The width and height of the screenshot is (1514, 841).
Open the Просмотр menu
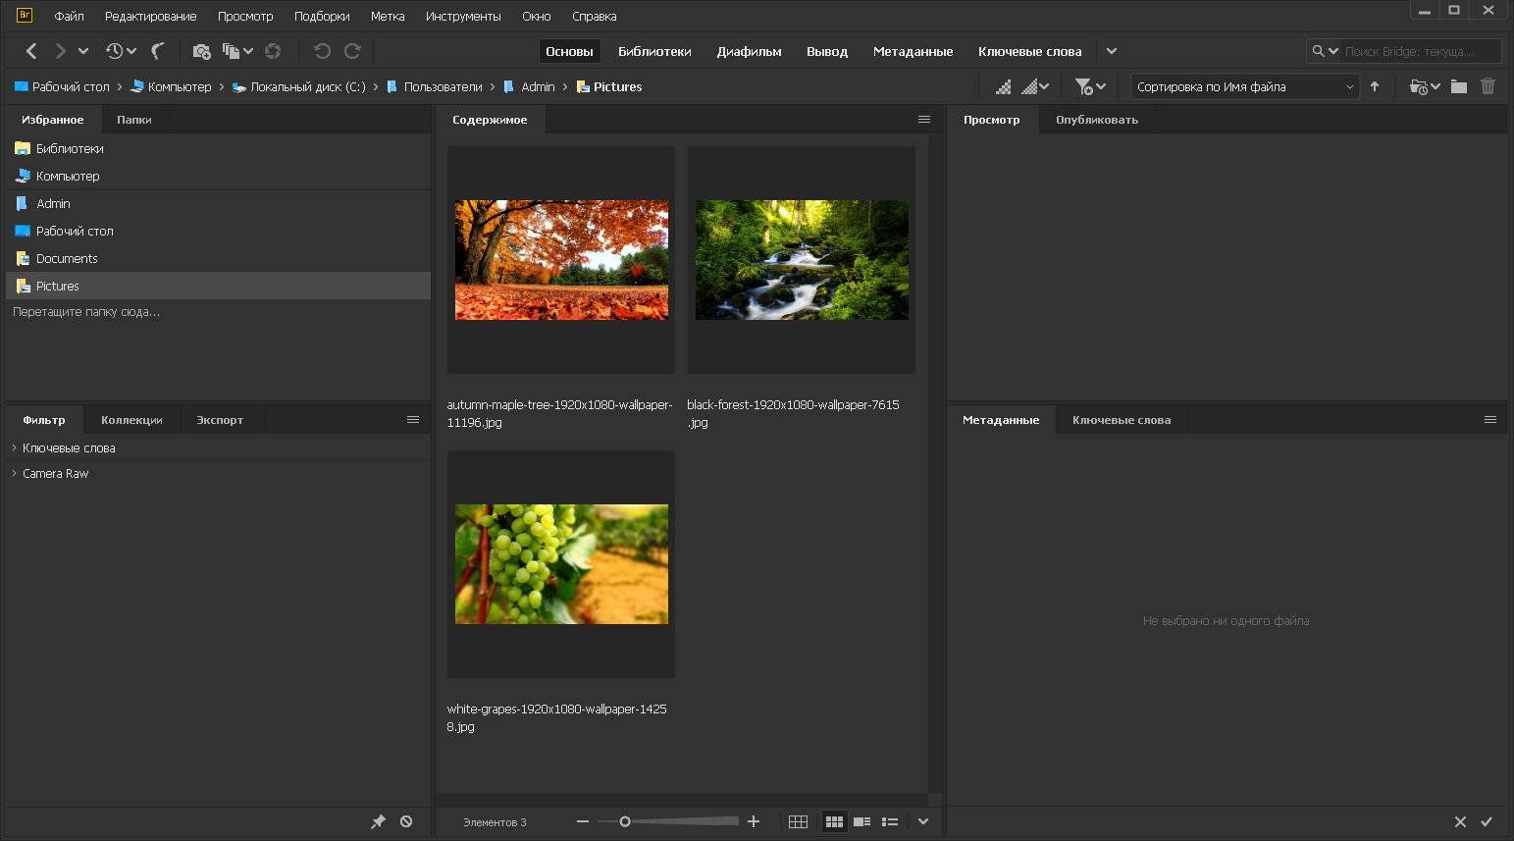click(x=245, y=16)
